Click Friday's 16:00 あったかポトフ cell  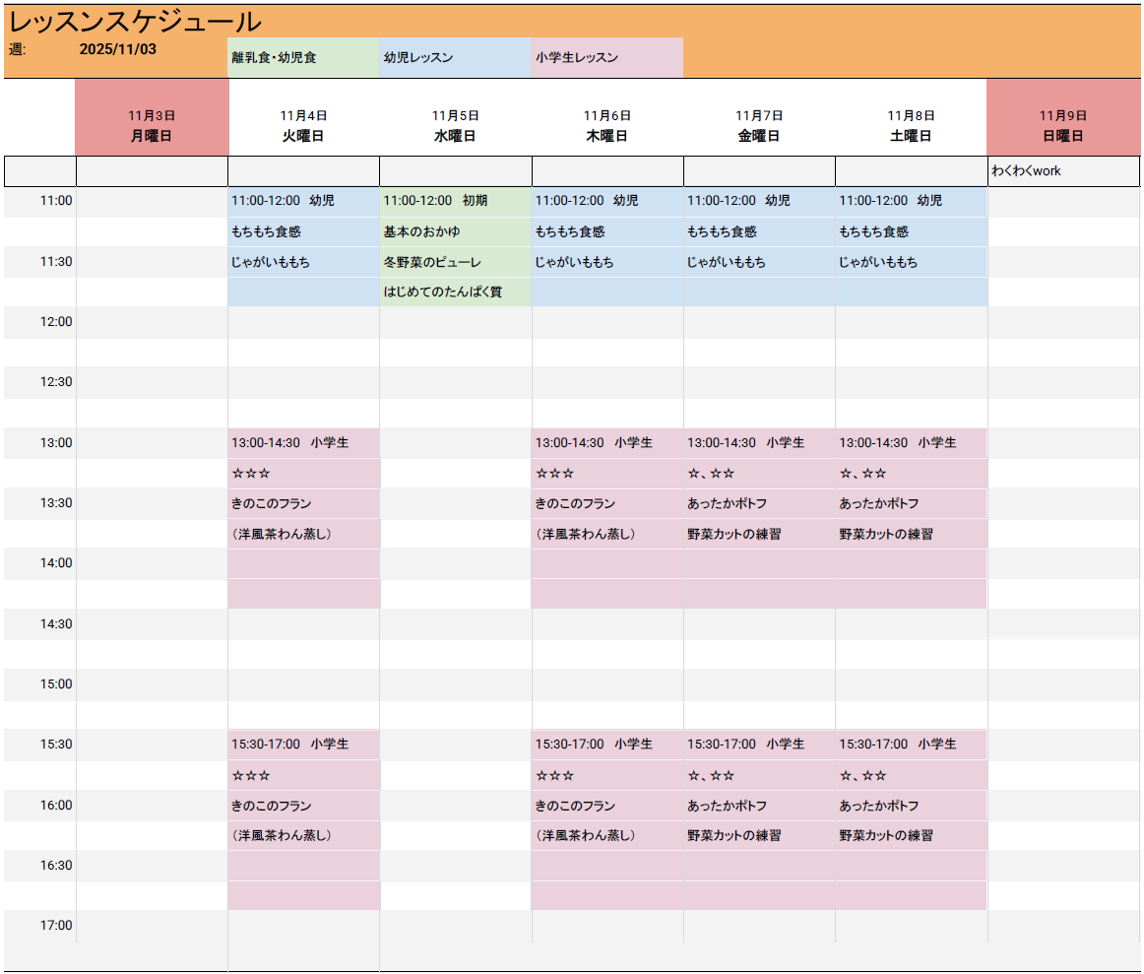pyautogui.click(x=758, y=806)
